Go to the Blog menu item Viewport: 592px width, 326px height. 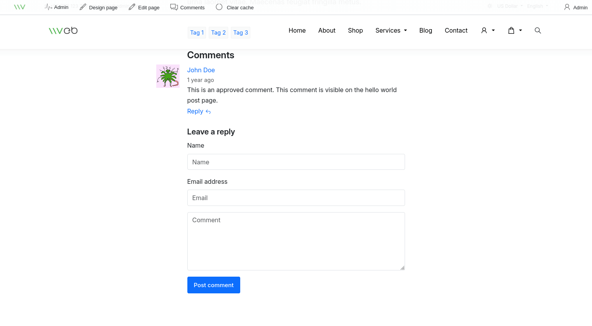426,30
